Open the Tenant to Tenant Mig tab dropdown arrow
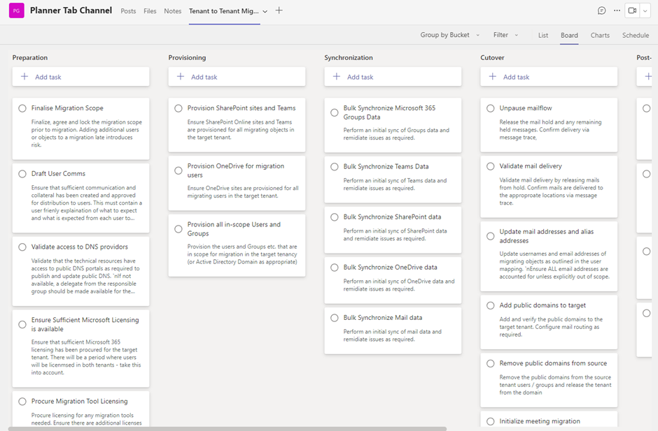Image resolution: width=658 pixels, height=431 pixels. coord(265,12)
